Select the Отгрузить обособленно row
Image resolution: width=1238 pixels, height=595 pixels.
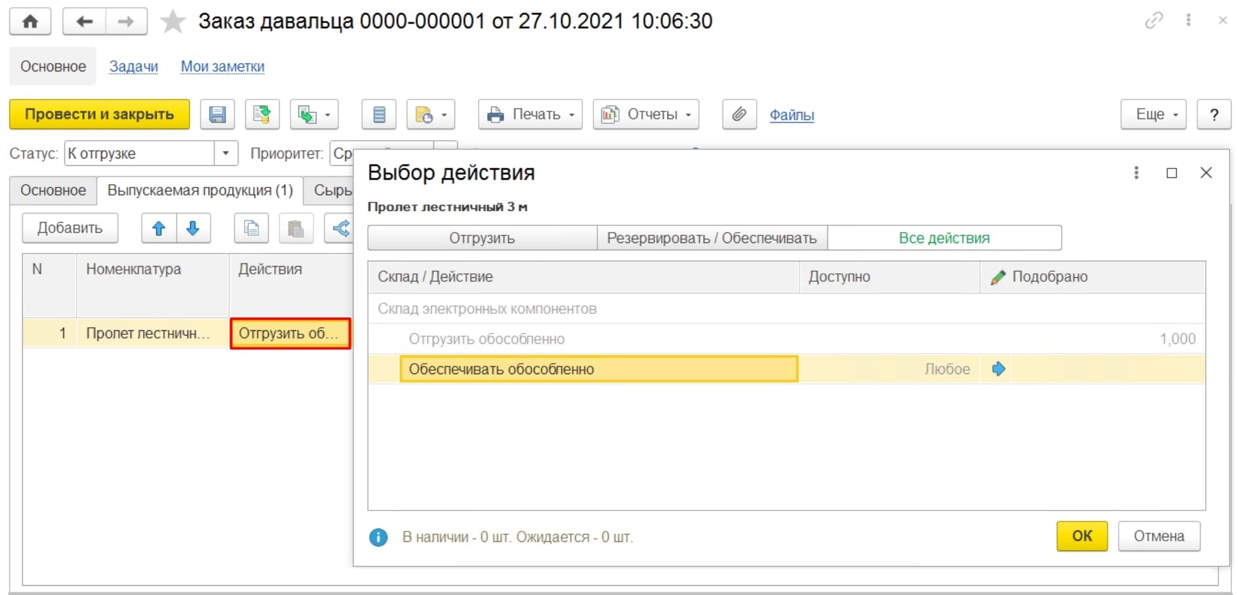(x=487, y=339)
